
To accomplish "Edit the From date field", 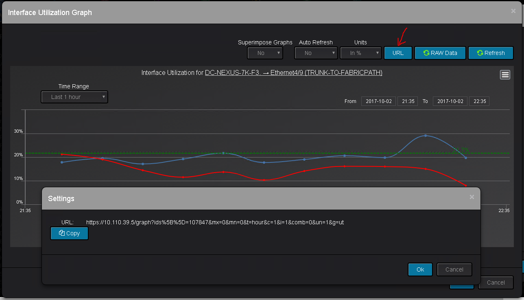I will tap(378, 101).
